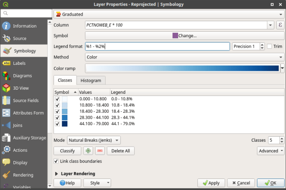This screenshot has height=190, width=286.
Task: Click the blue color ramp bar
Action: pos(182,68)
